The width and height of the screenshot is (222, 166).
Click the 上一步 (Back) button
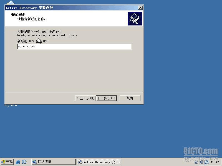[85, 98]
